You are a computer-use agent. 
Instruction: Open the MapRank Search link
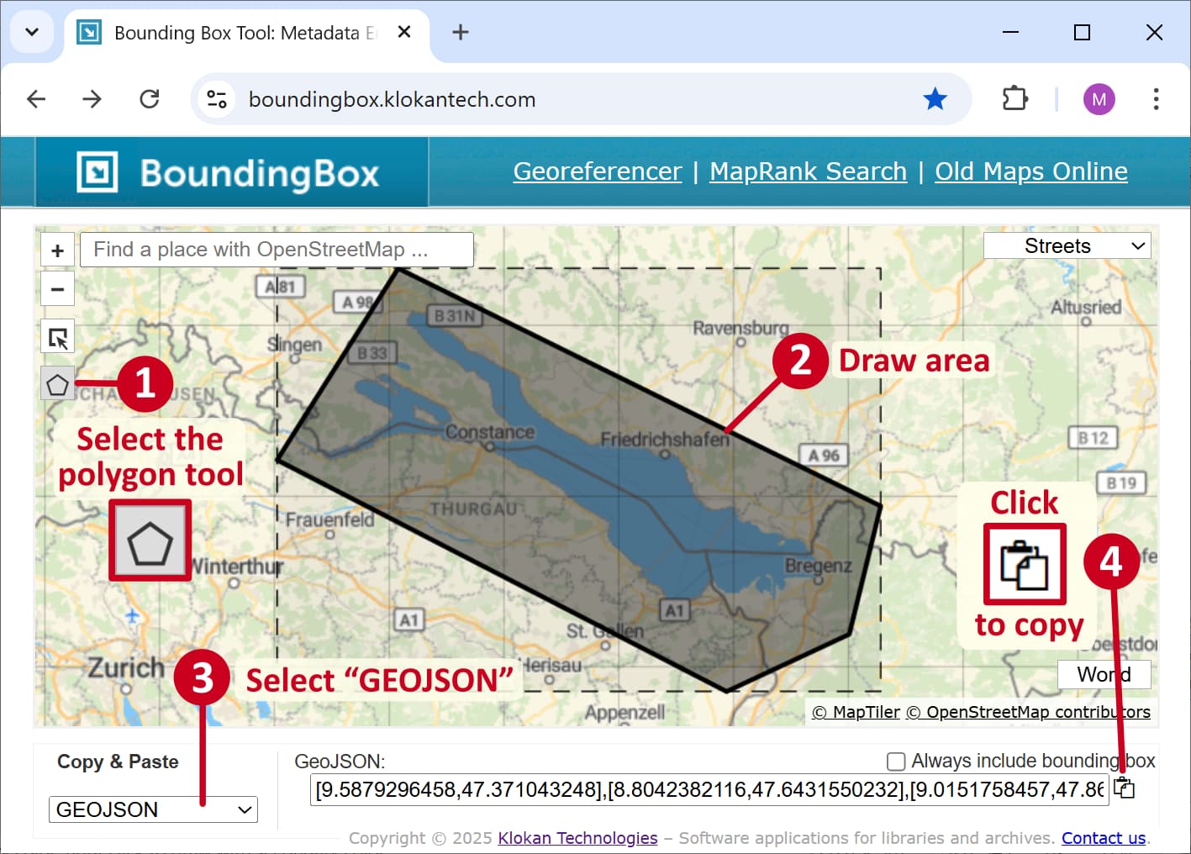point(809,171)
